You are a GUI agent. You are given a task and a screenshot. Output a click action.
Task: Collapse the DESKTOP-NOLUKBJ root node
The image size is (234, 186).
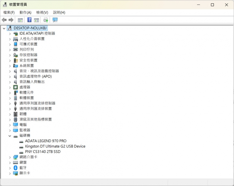[4, 28]
